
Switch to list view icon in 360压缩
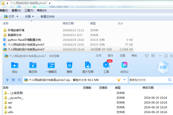(19, 80)
